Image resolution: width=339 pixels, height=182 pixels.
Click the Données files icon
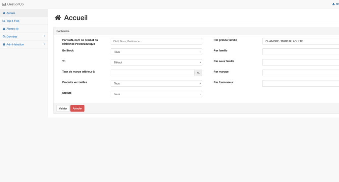[4, 36]
